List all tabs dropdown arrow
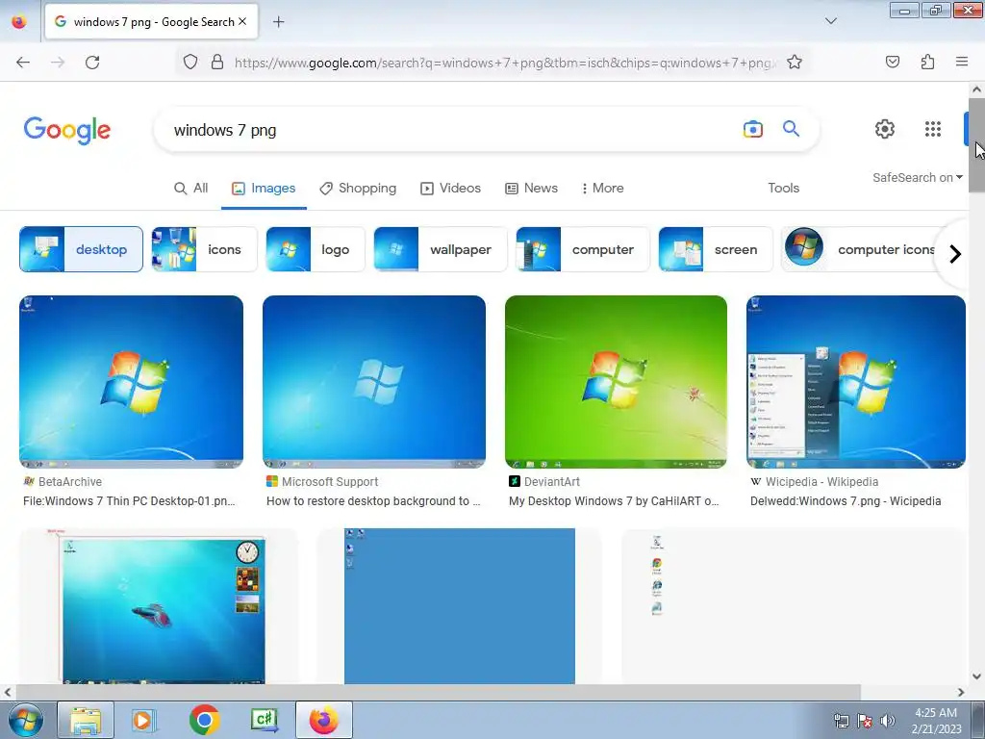The image size is (985, 739). 830,21
